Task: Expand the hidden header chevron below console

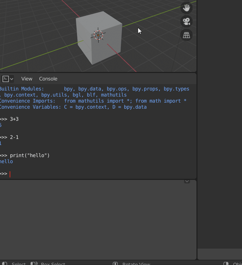Action: click(x=187, y=181)
